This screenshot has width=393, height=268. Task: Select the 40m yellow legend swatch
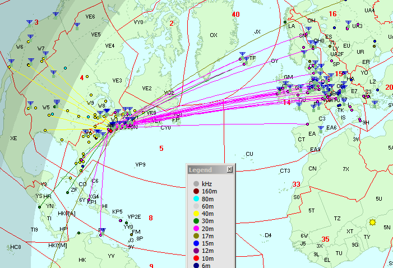tap(196, 214)
